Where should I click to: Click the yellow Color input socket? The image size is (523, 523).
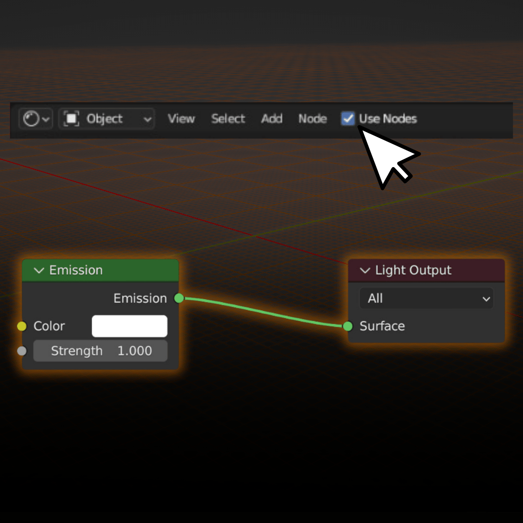pos(22,326)
